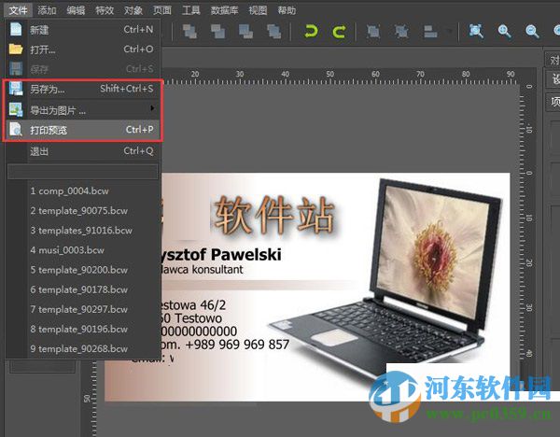Click the zoom-to-fit magnifier icon
The width and height of the screenshot is (560, 437).
[x=476, y=32]
